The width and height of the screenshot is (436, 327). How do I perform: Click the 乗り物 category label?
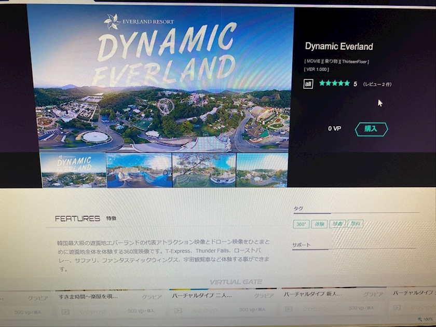point(331,61)
